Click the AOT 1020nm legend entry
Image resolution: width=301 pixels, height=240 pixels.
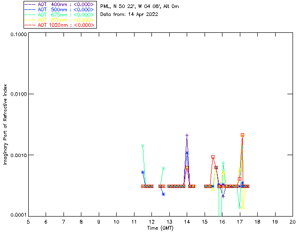coord(60,25)
